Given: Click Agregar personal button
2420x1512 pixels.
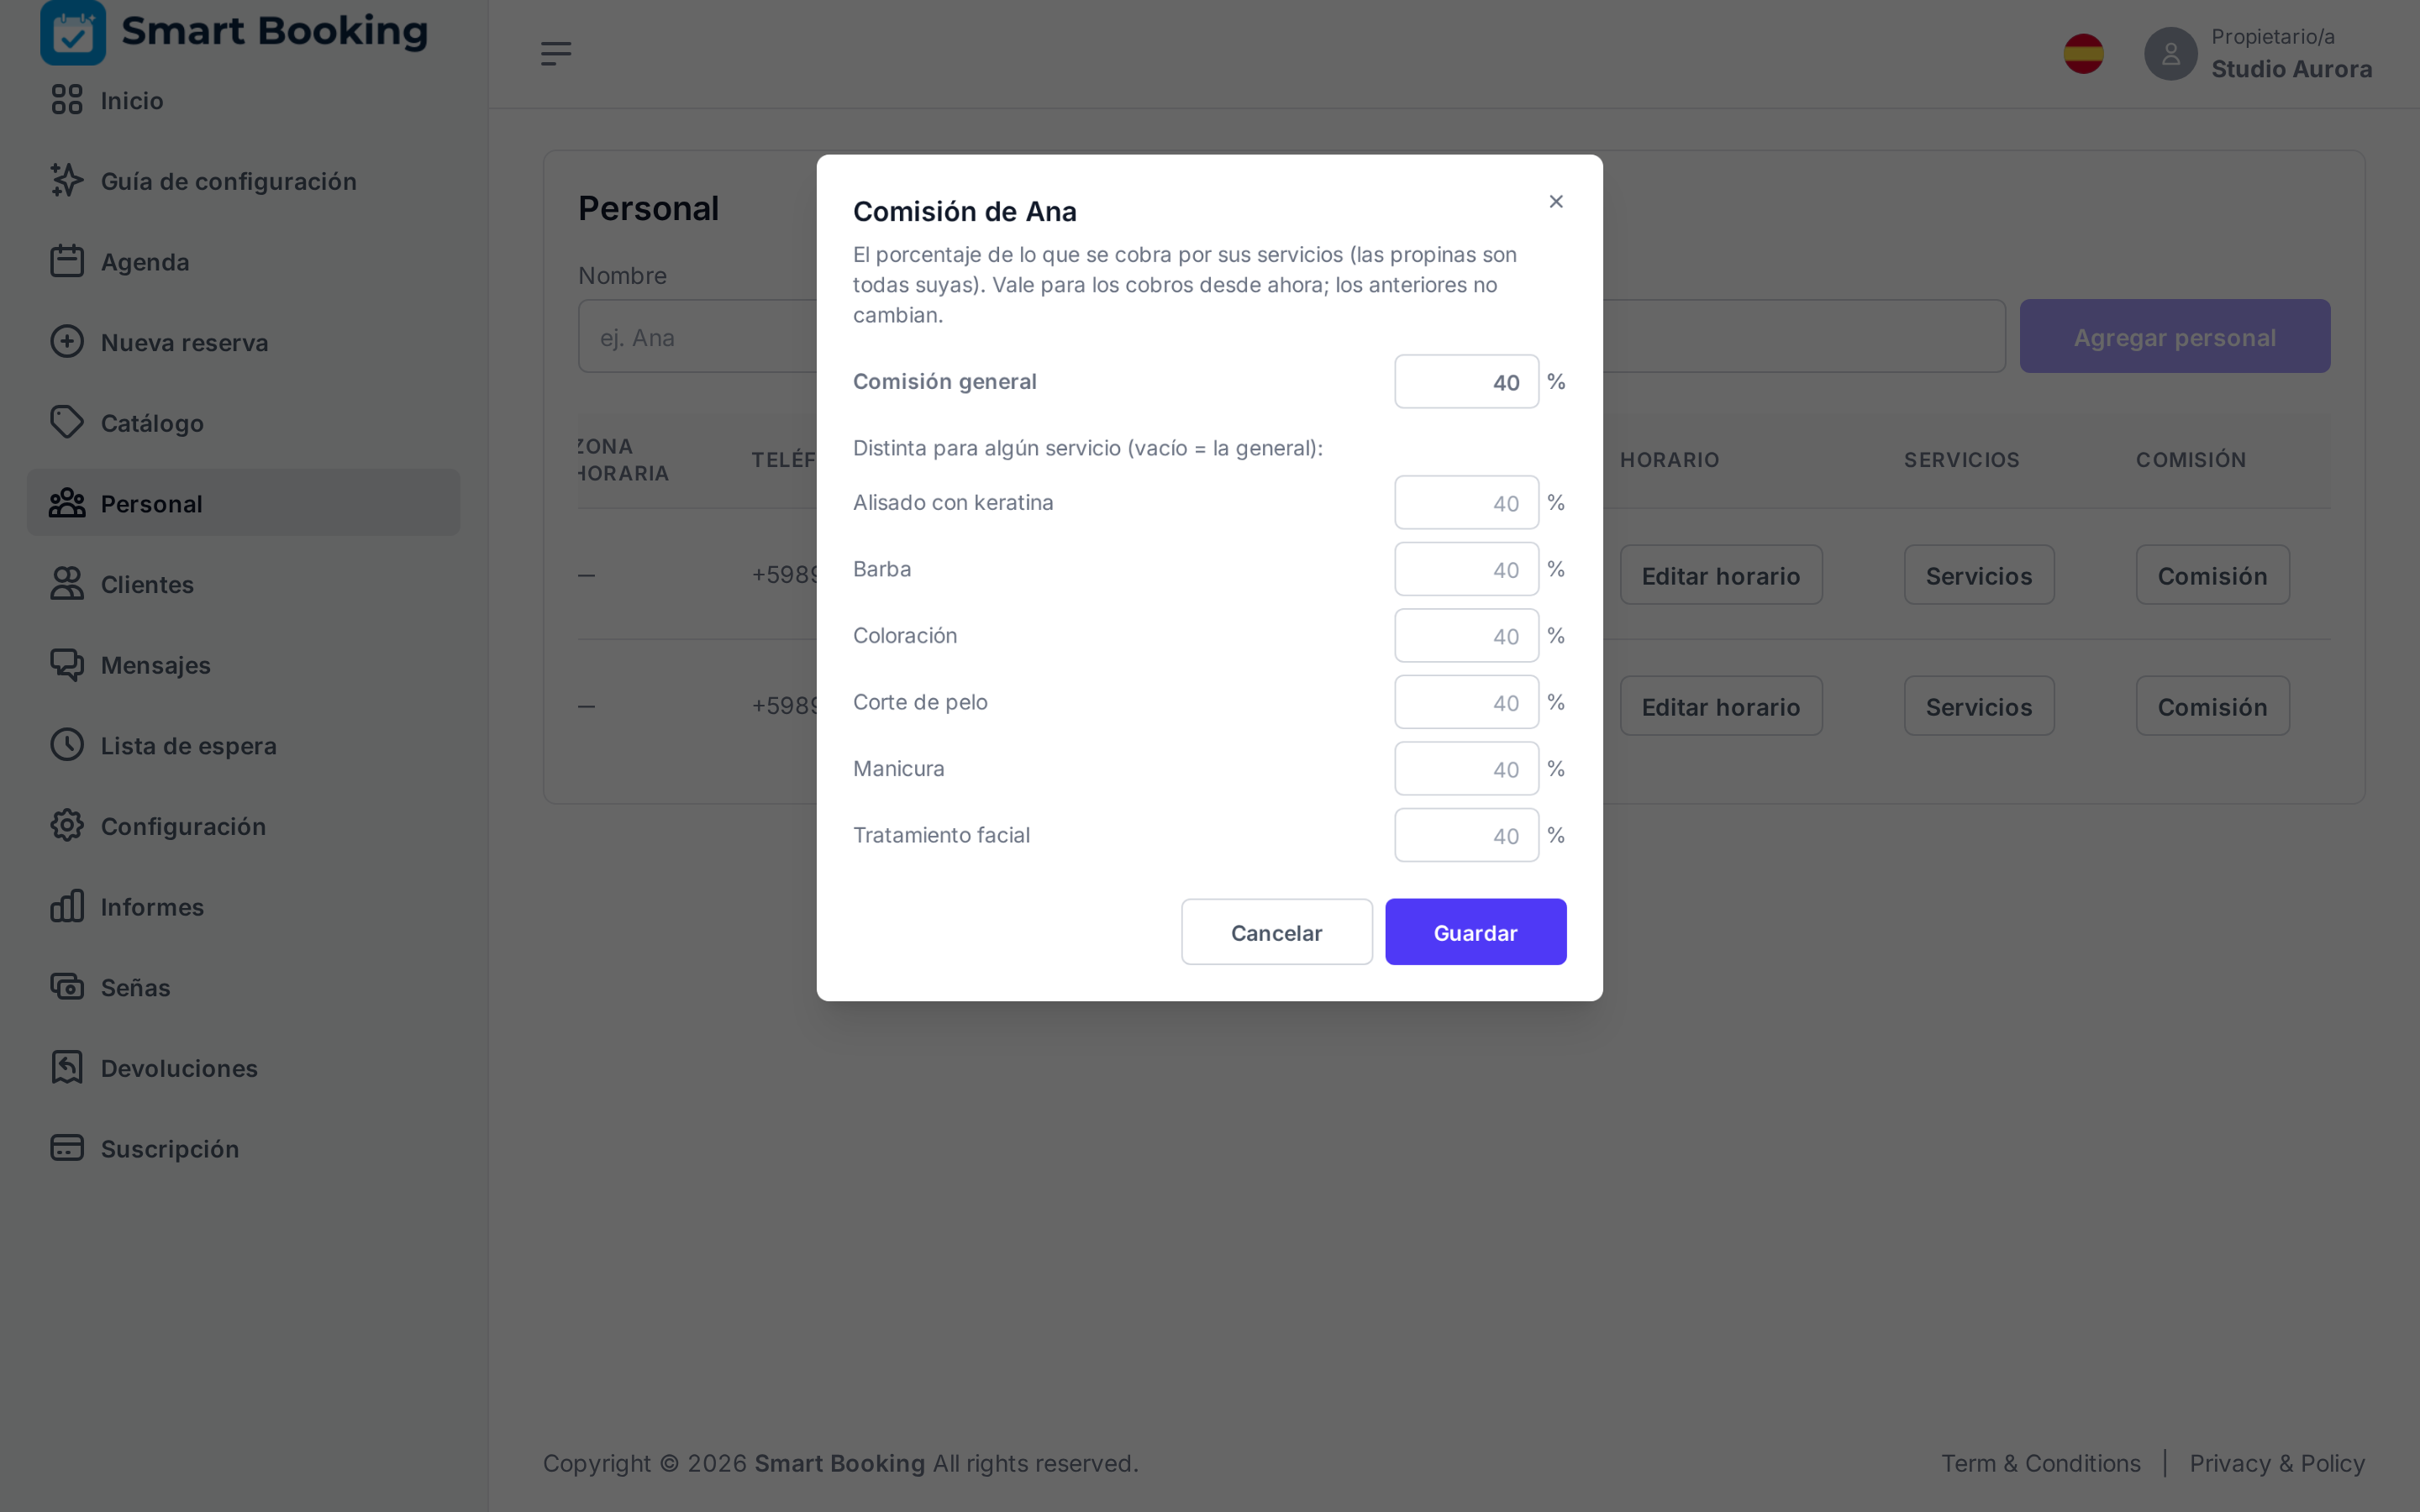Looking at the screenshot, I should [2175, 336].
